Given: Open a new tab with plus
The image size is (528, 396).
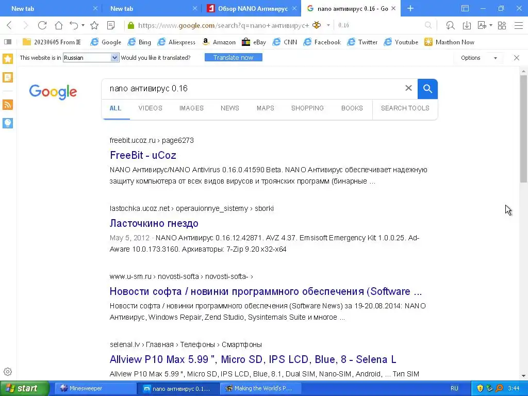Looking at the screenshot, I should (410, 8).
